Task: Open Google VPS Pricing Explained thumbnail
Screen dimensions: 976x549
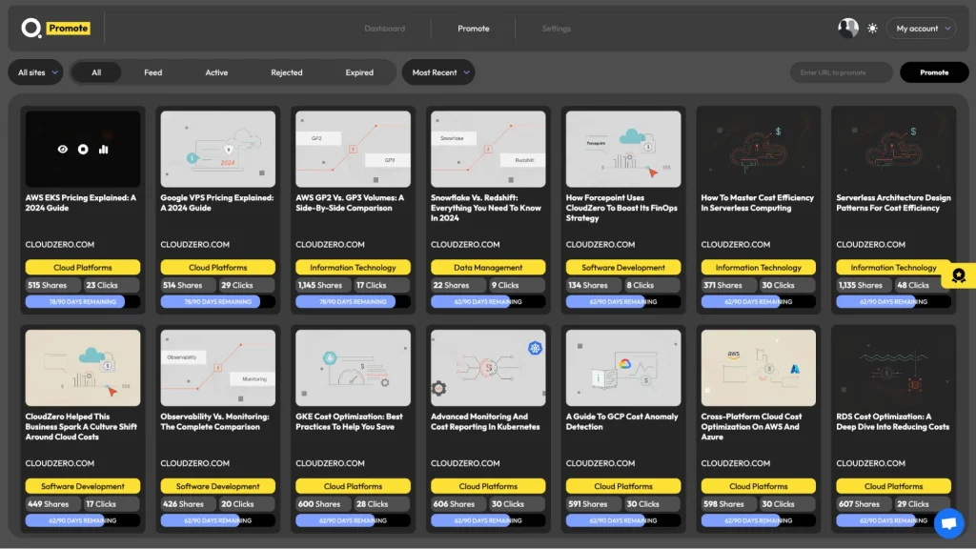Action: (x=218, y=150)
